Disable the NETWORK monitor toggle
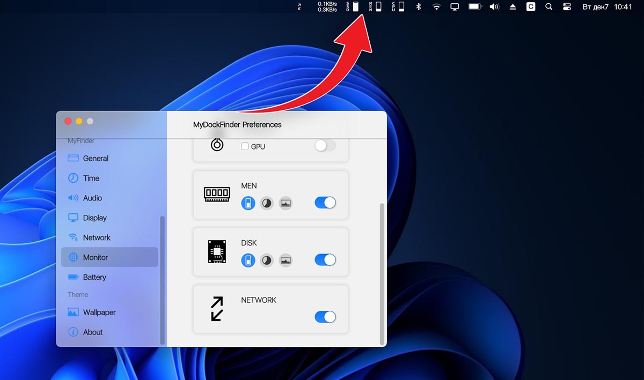The width and height of the screenshot is (644, 380). [x=325, y=317]
